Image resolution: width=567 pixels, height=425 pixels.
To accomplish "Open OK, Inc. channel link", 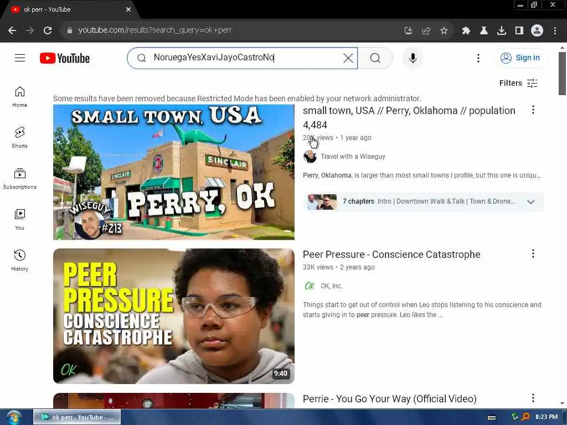I will click(x=331, y=286).
